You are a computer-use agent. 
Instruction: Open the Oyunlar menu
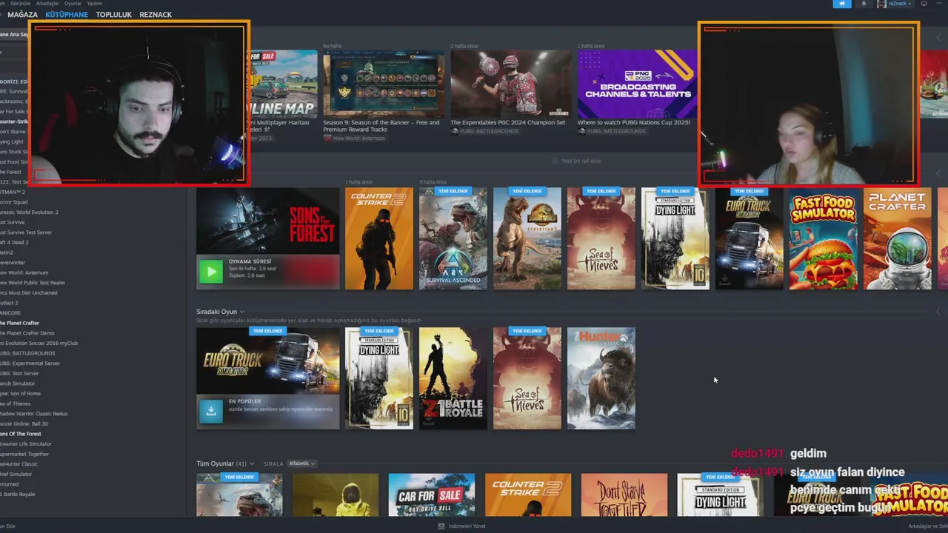[73, 4]
